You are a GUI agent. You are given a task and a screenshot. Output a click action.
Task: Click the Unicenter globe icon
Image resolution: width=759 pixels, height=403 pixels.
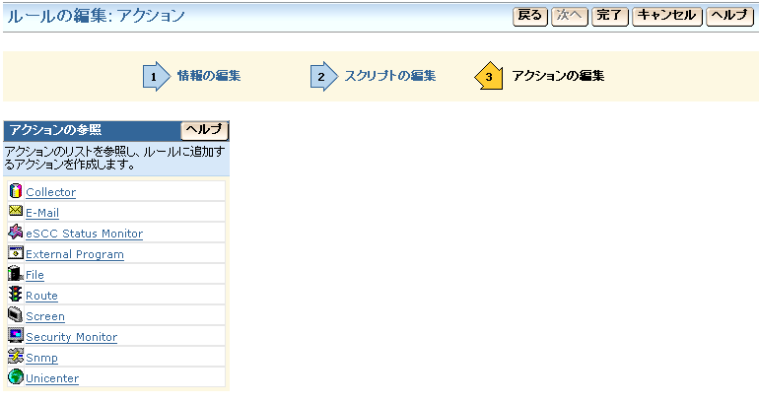point(16,376)
